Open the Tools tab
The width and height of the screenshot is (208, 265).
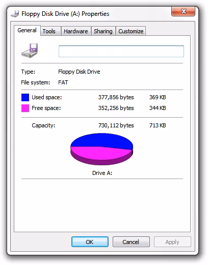49,31
